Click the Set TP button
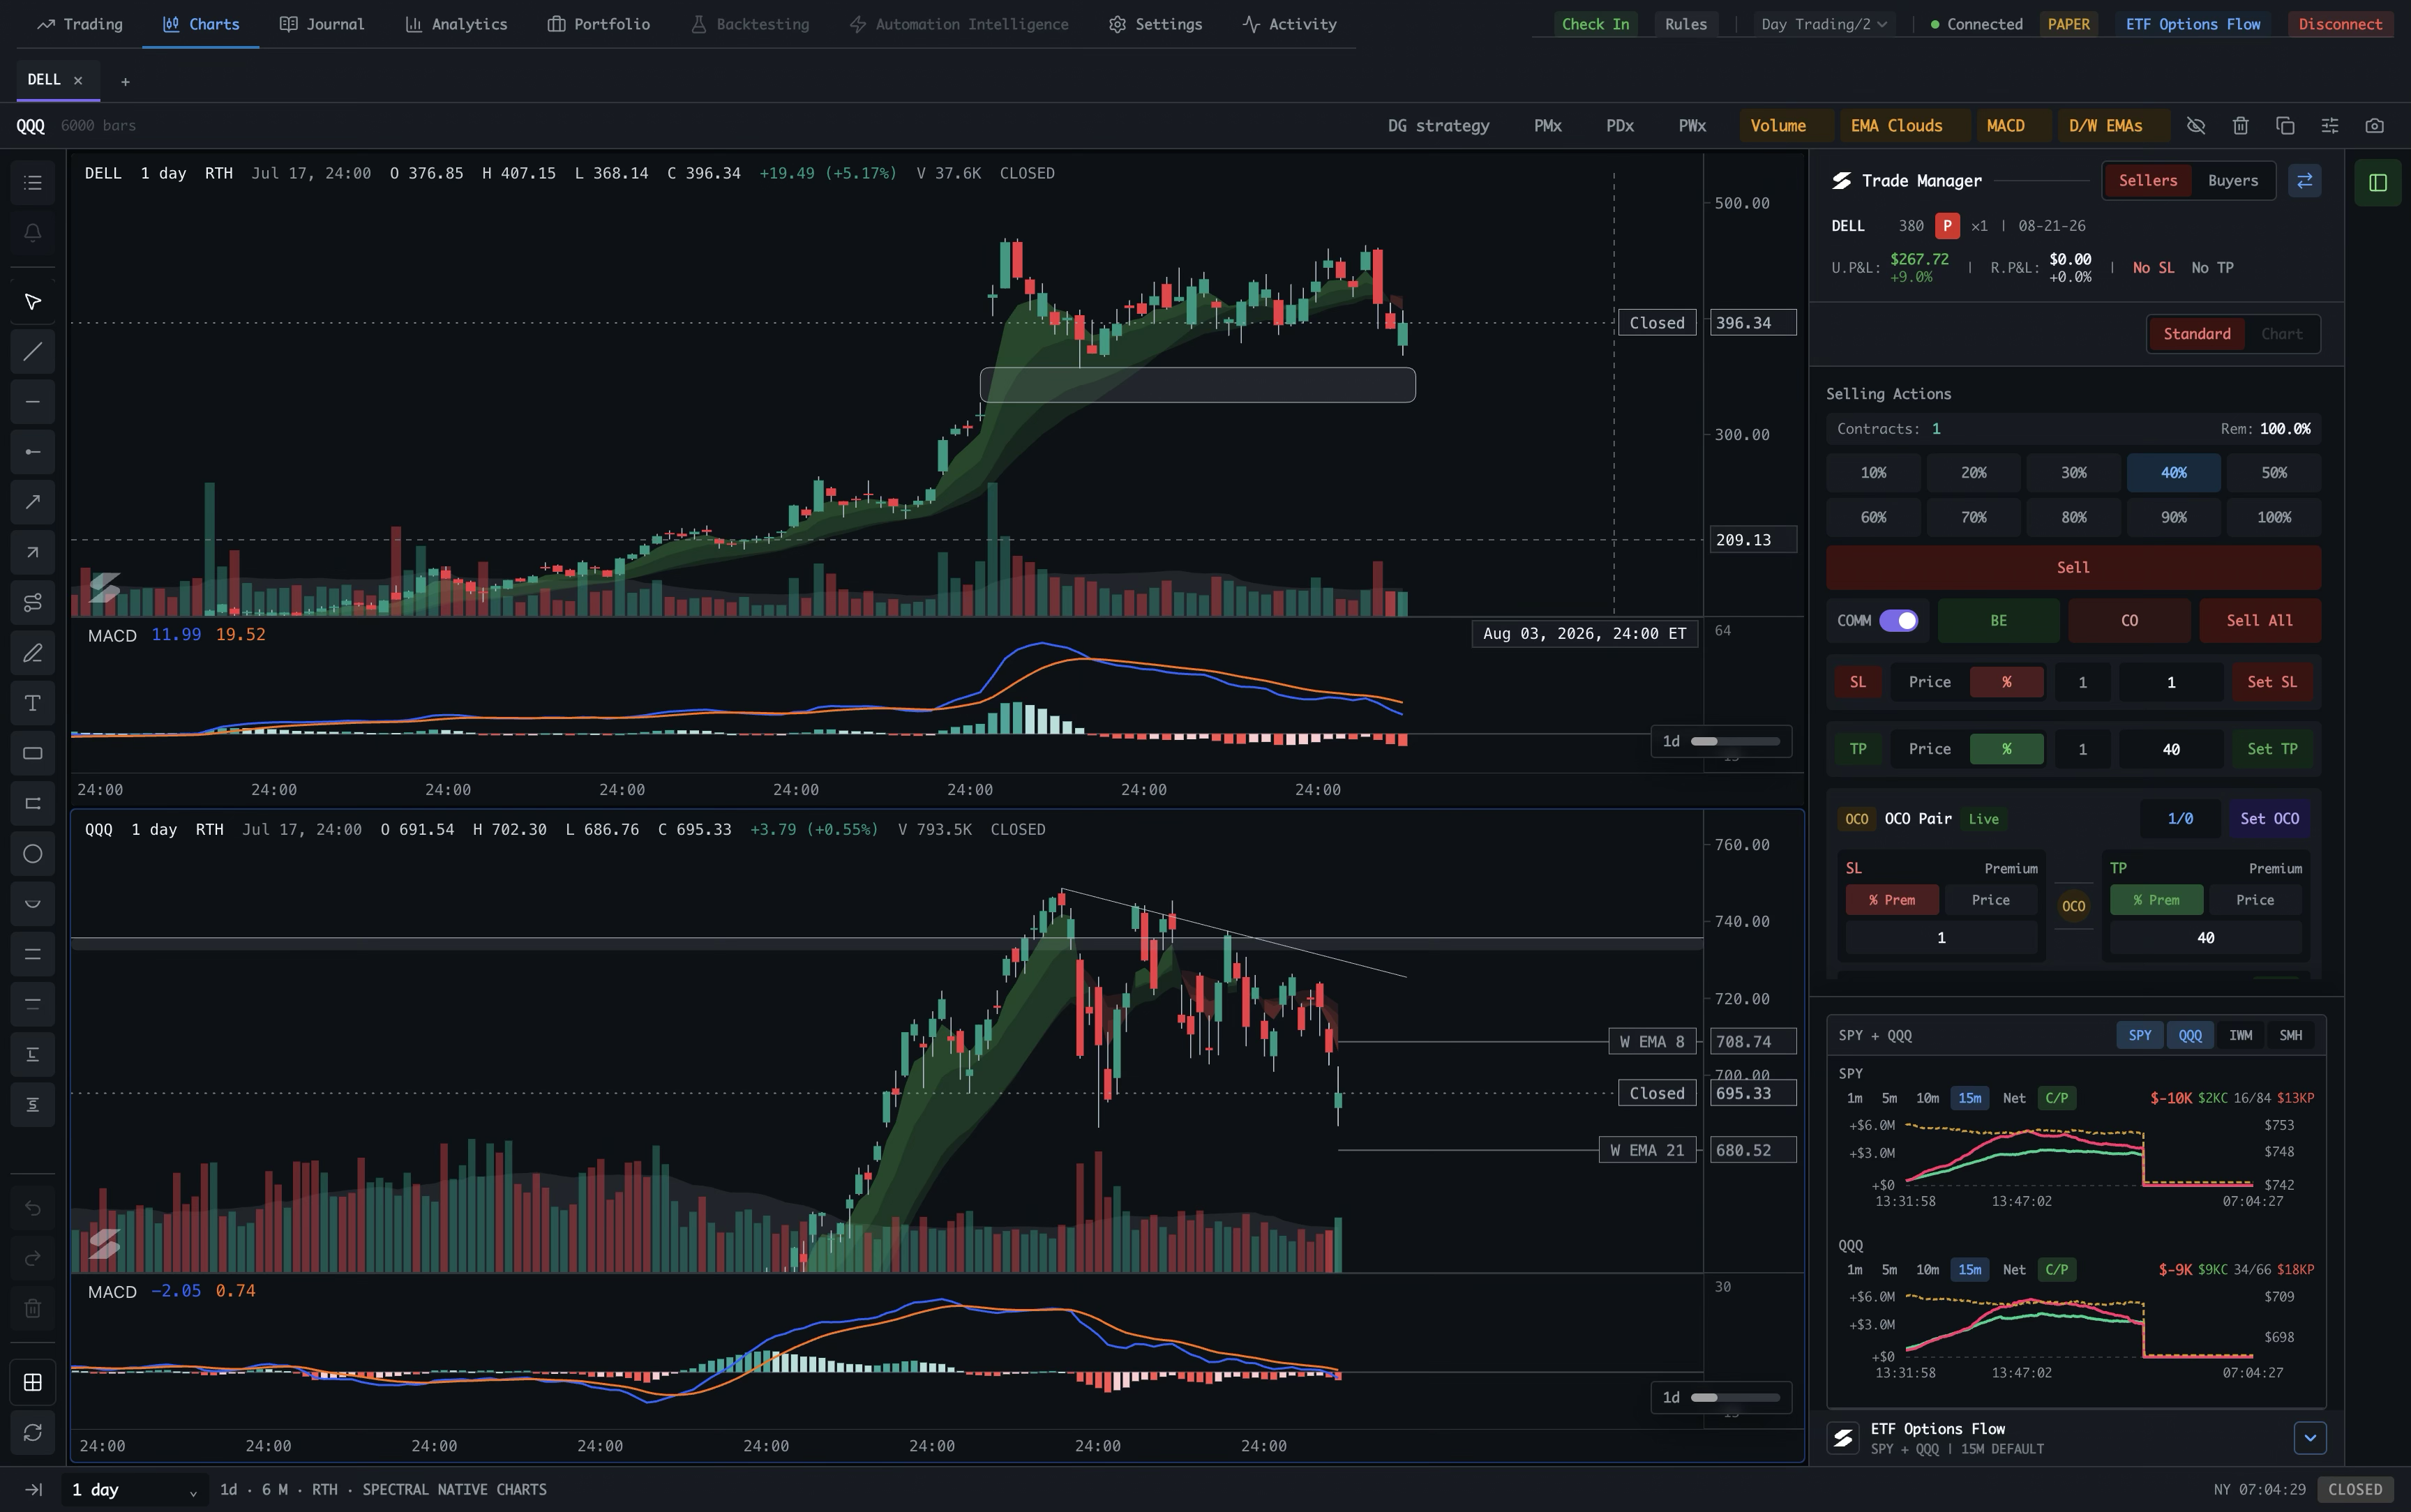This screenshot has height=1512, width=2411. tap(2271, 749)
